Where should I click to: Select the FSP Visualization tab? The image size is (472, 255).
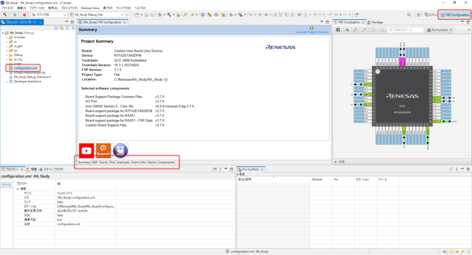(349, 22)
